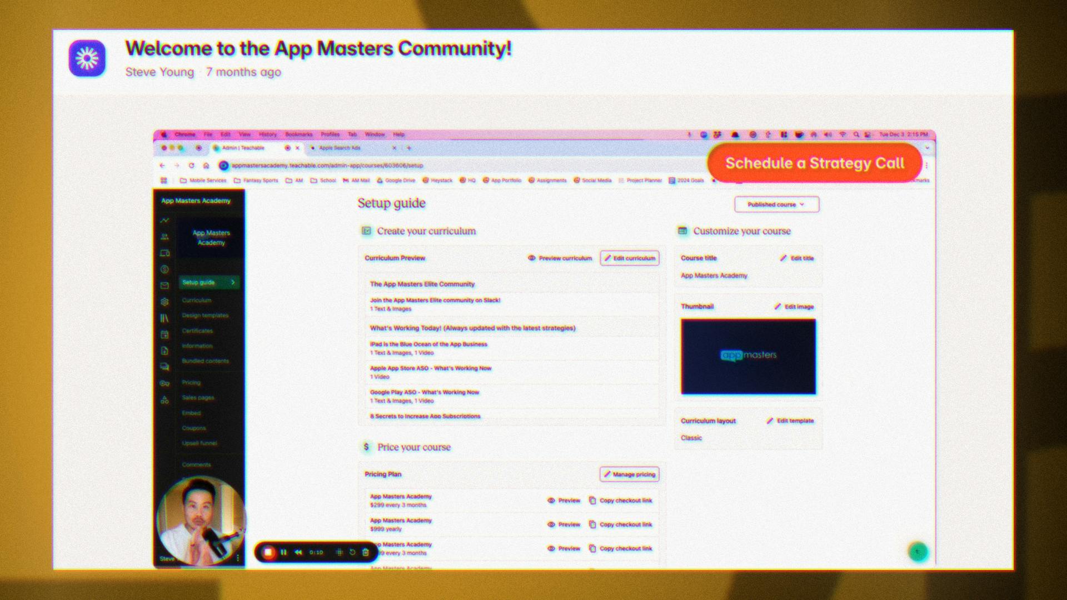The image size is (1067, 600).
Task: Restart the recording with the circular arrow icon
Action: 352,552
